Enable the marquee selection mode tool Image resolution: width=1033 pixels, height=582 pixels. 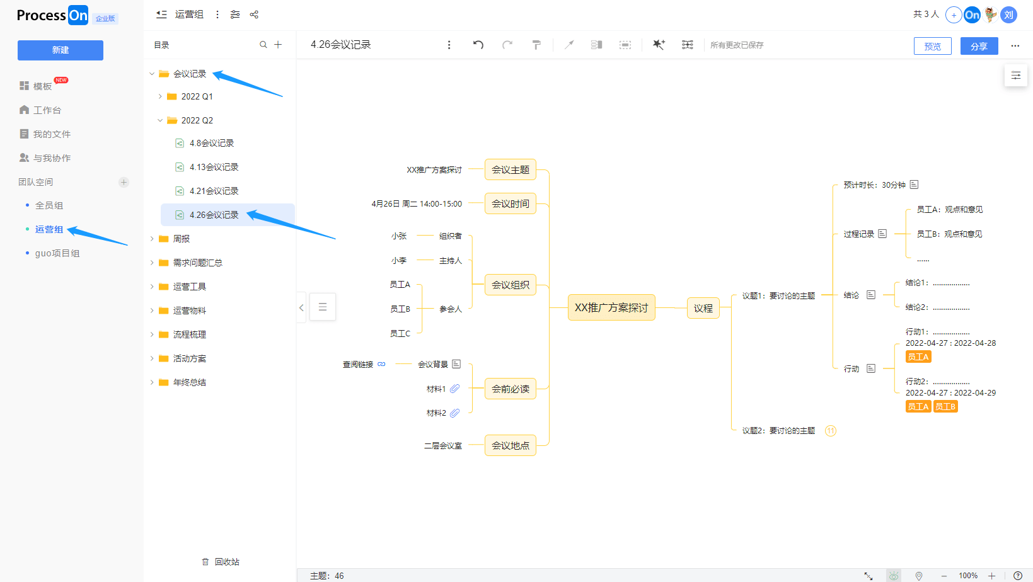[625, 45]
